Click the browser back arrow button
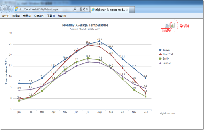The height and width of the screenshot is (130, 204). pos(4,9)
